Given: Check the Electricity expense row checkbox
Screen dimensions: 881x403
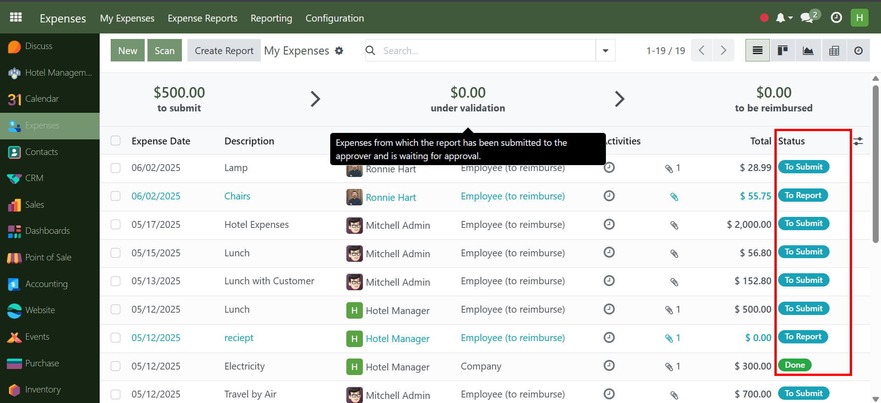Looking at the screenshot, I should [x=116, y=366].
